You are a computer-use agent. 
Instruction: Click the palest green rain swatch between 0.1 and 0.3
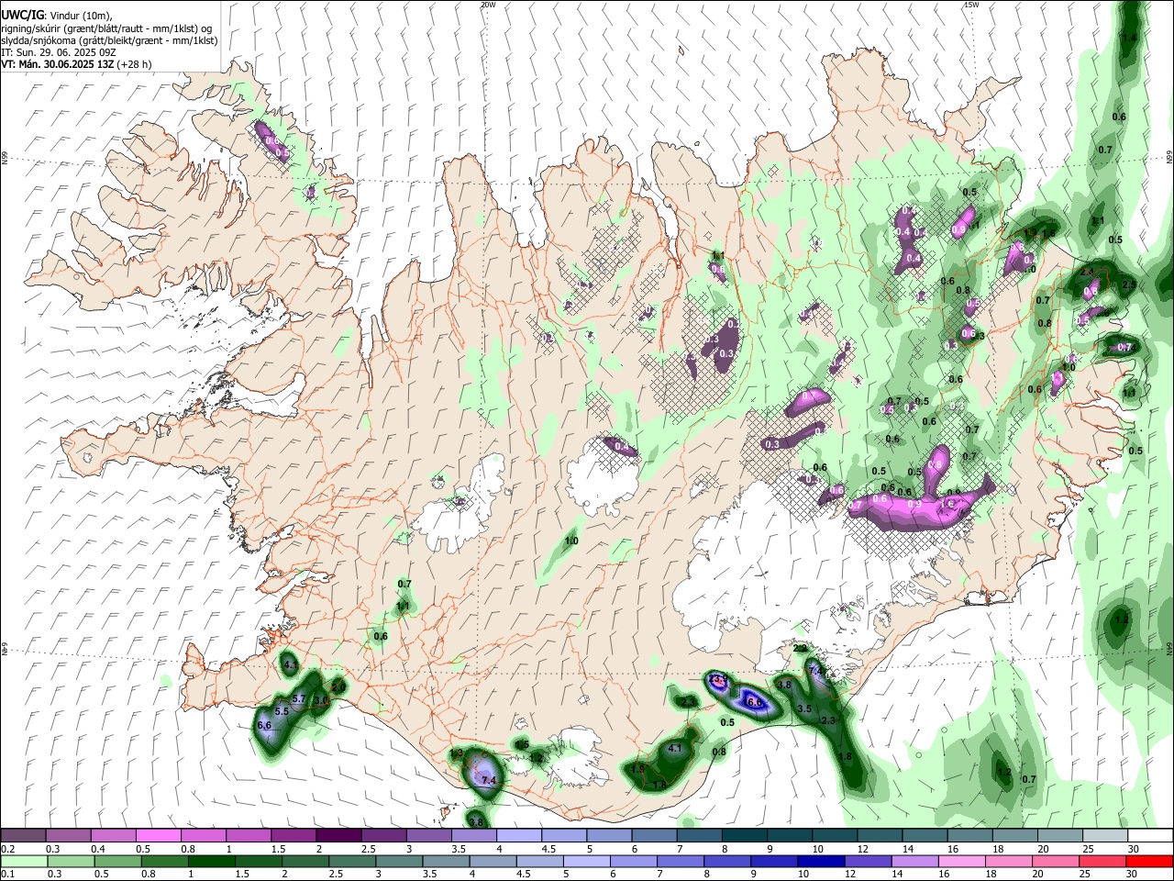23,861
